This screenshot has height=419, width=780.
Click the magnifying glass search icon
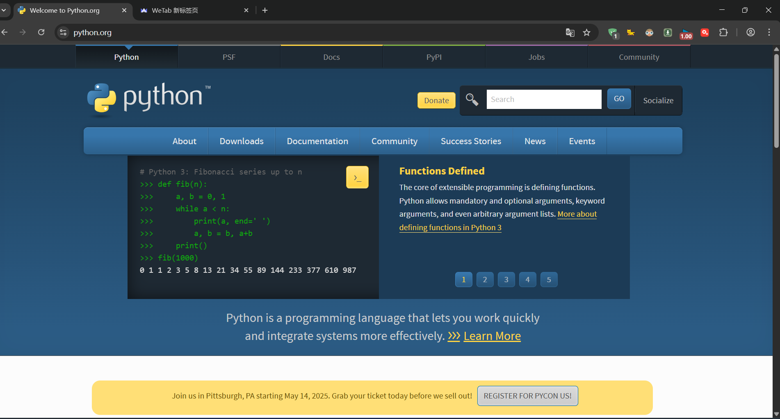(472, 100)
